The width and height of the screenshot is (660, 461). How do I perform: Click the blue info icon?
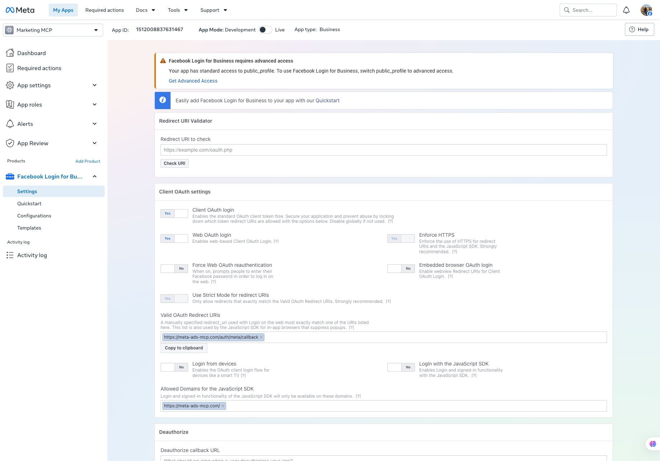[x=163, y=100]
